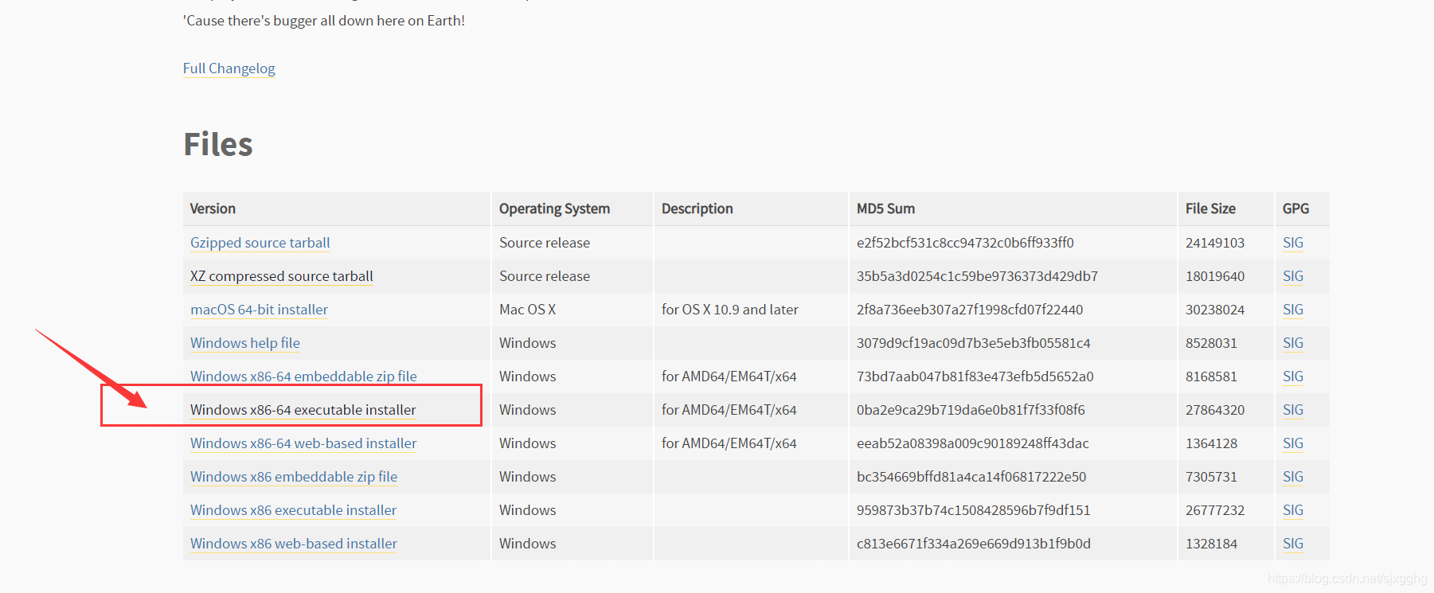Download the XZ compressed source tarball
The height and width of the screenshot is (593, 1434).
(281, 276)
